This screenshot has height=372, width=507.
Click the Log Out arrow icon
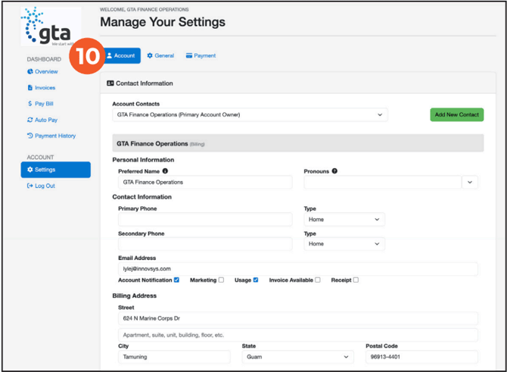(30, 186)
